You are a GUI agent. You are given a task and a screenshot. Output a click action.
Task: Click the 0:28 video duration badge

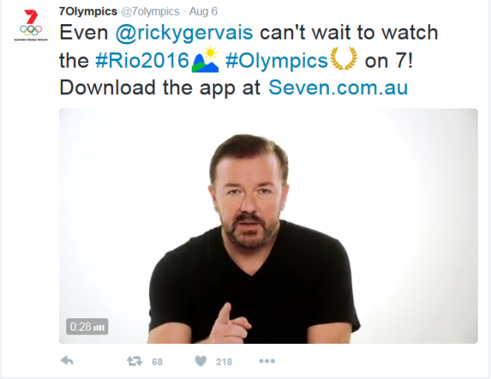(87, 327)
